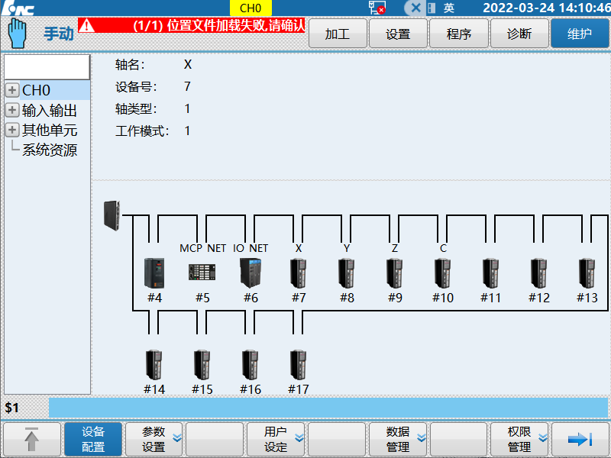Screen dimensions: 611x458
Task: Switch to the 诊断 tab
Action: pyautogui.click(x=519, y=33)
